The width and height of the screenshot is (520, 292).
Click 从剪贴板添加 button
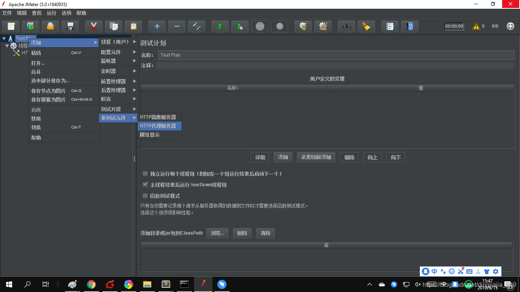coord(316,157)
